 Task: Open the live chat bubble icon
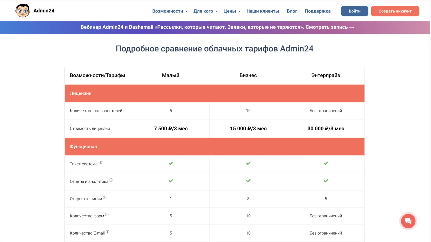pyautogui.click(x=408, y=221)
